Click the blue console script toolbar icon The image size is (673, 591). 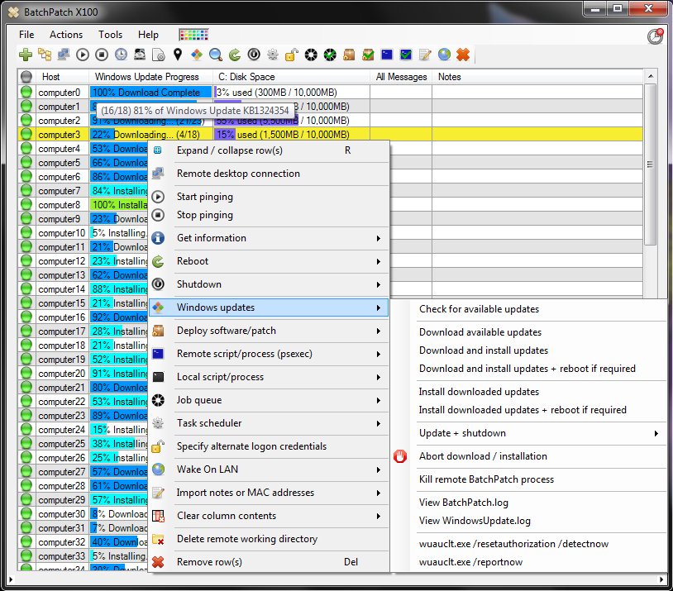[387, 55]
